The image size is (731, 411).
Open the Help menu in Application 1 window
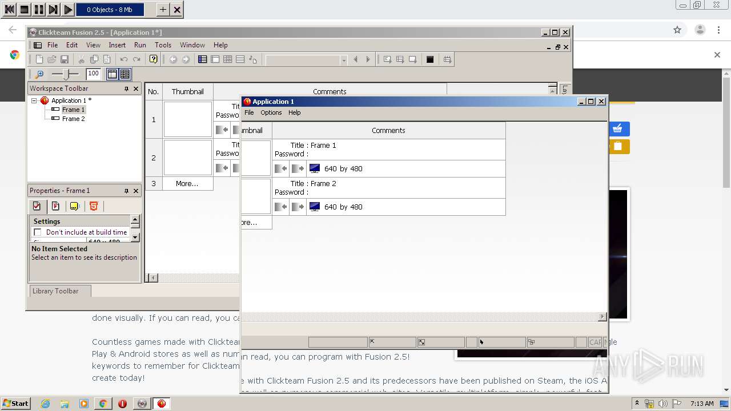[294, 112]
